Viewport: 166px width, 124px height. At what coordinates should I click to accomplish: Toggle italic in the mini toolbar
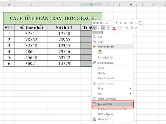click(98, 28)
